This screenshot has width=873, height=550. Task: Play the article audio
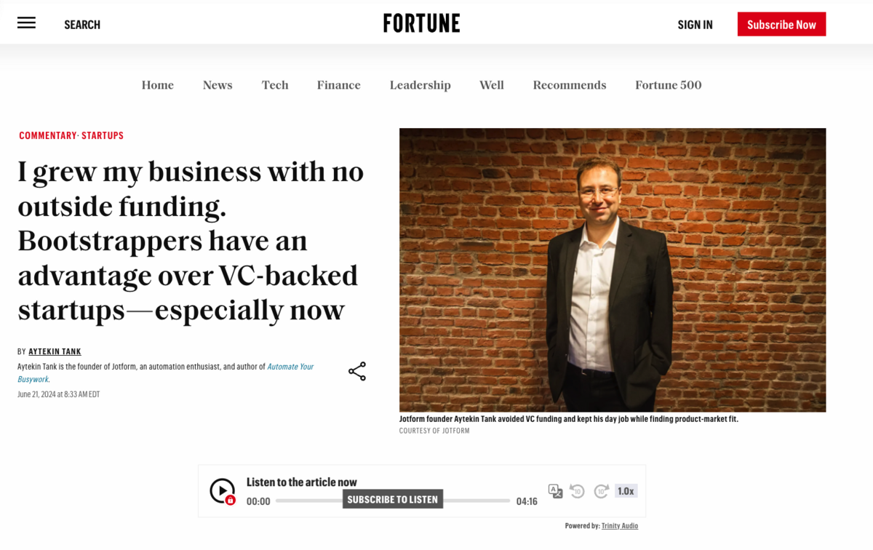[x=222, y=490]
